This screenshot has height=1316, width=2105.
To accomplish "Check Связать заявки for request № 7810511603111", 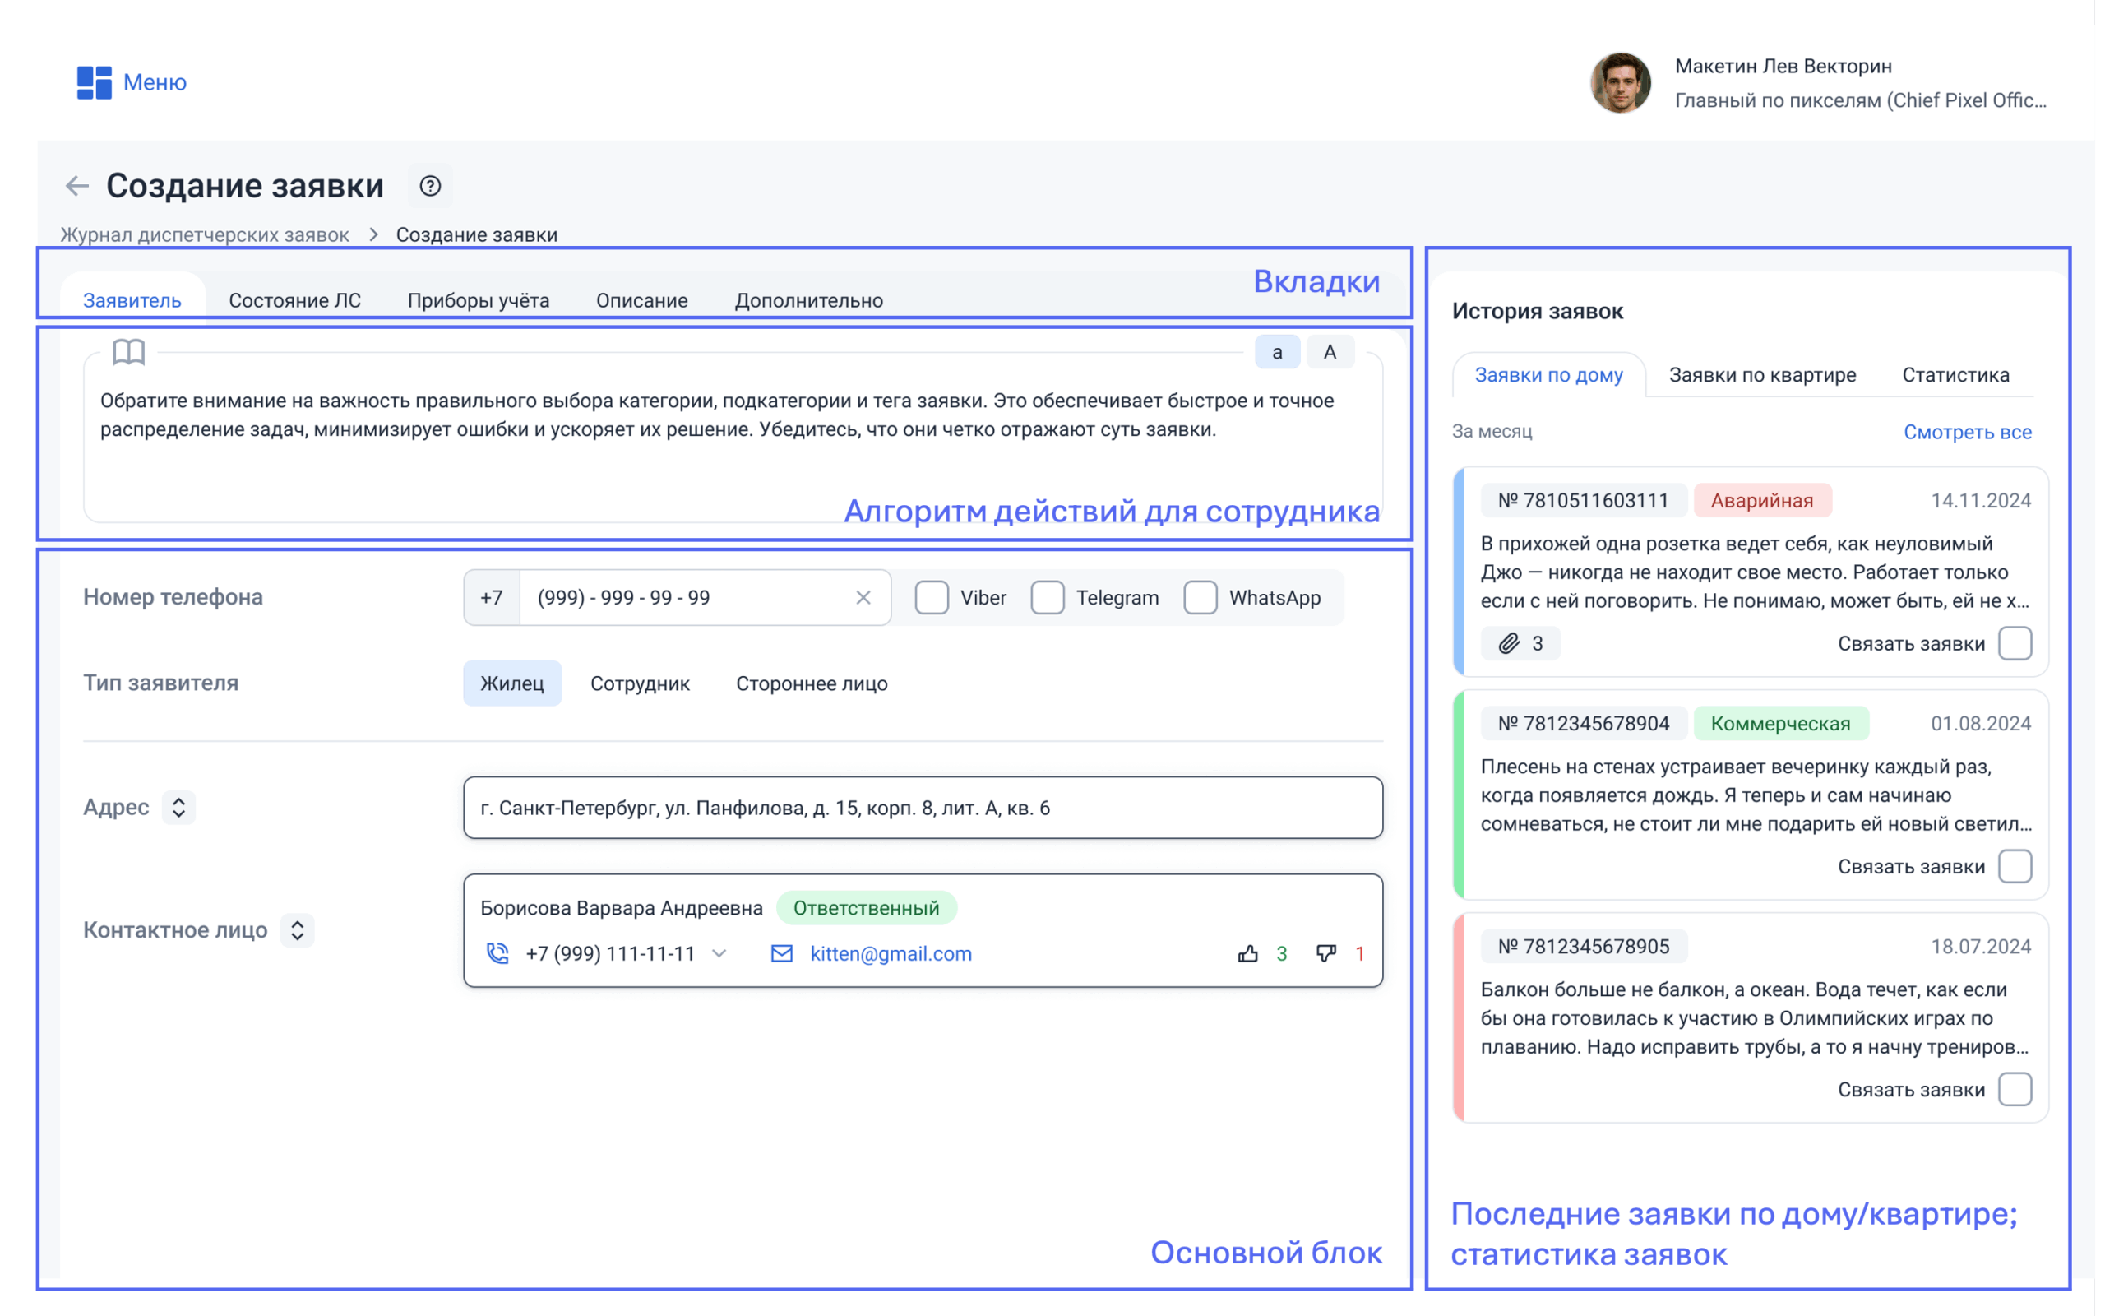I will tap(2015, 644).
